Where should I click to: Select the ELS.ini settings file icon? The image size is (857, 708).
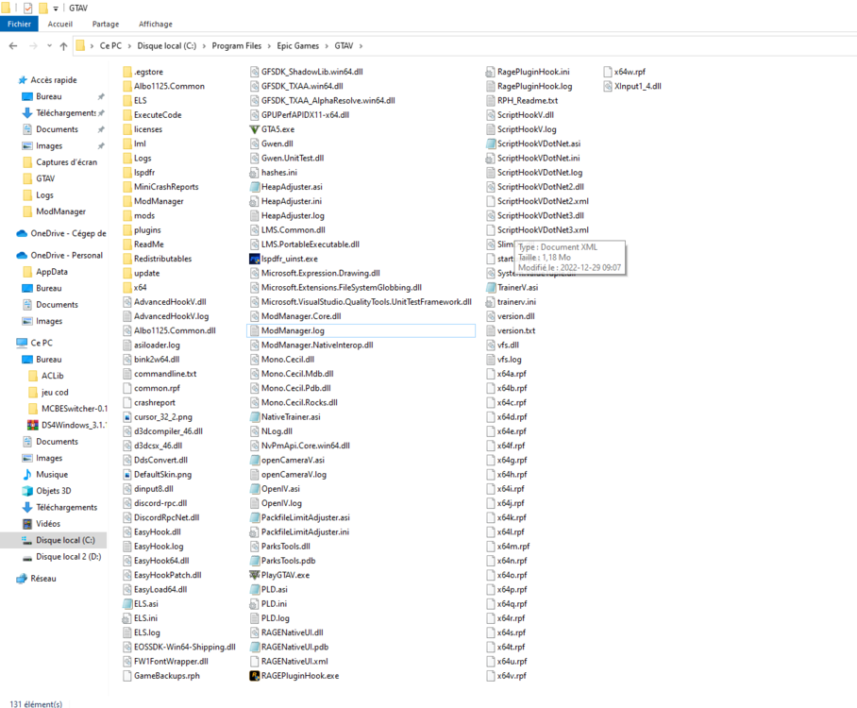click(x=127, y=618)
